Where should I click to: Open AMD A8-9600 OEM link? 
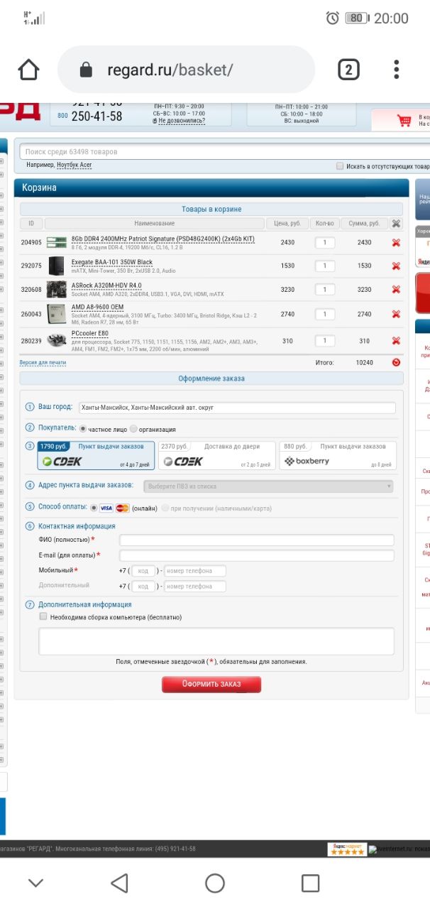97,307
